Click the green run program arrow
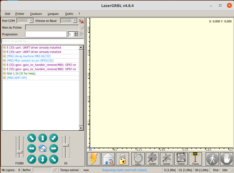Image resolution: width=234 pixels, height=173 pixels. tap(82, 34)
